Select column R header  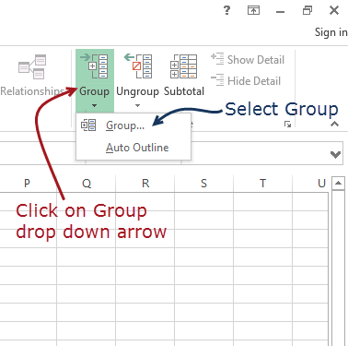pos(145,184)
